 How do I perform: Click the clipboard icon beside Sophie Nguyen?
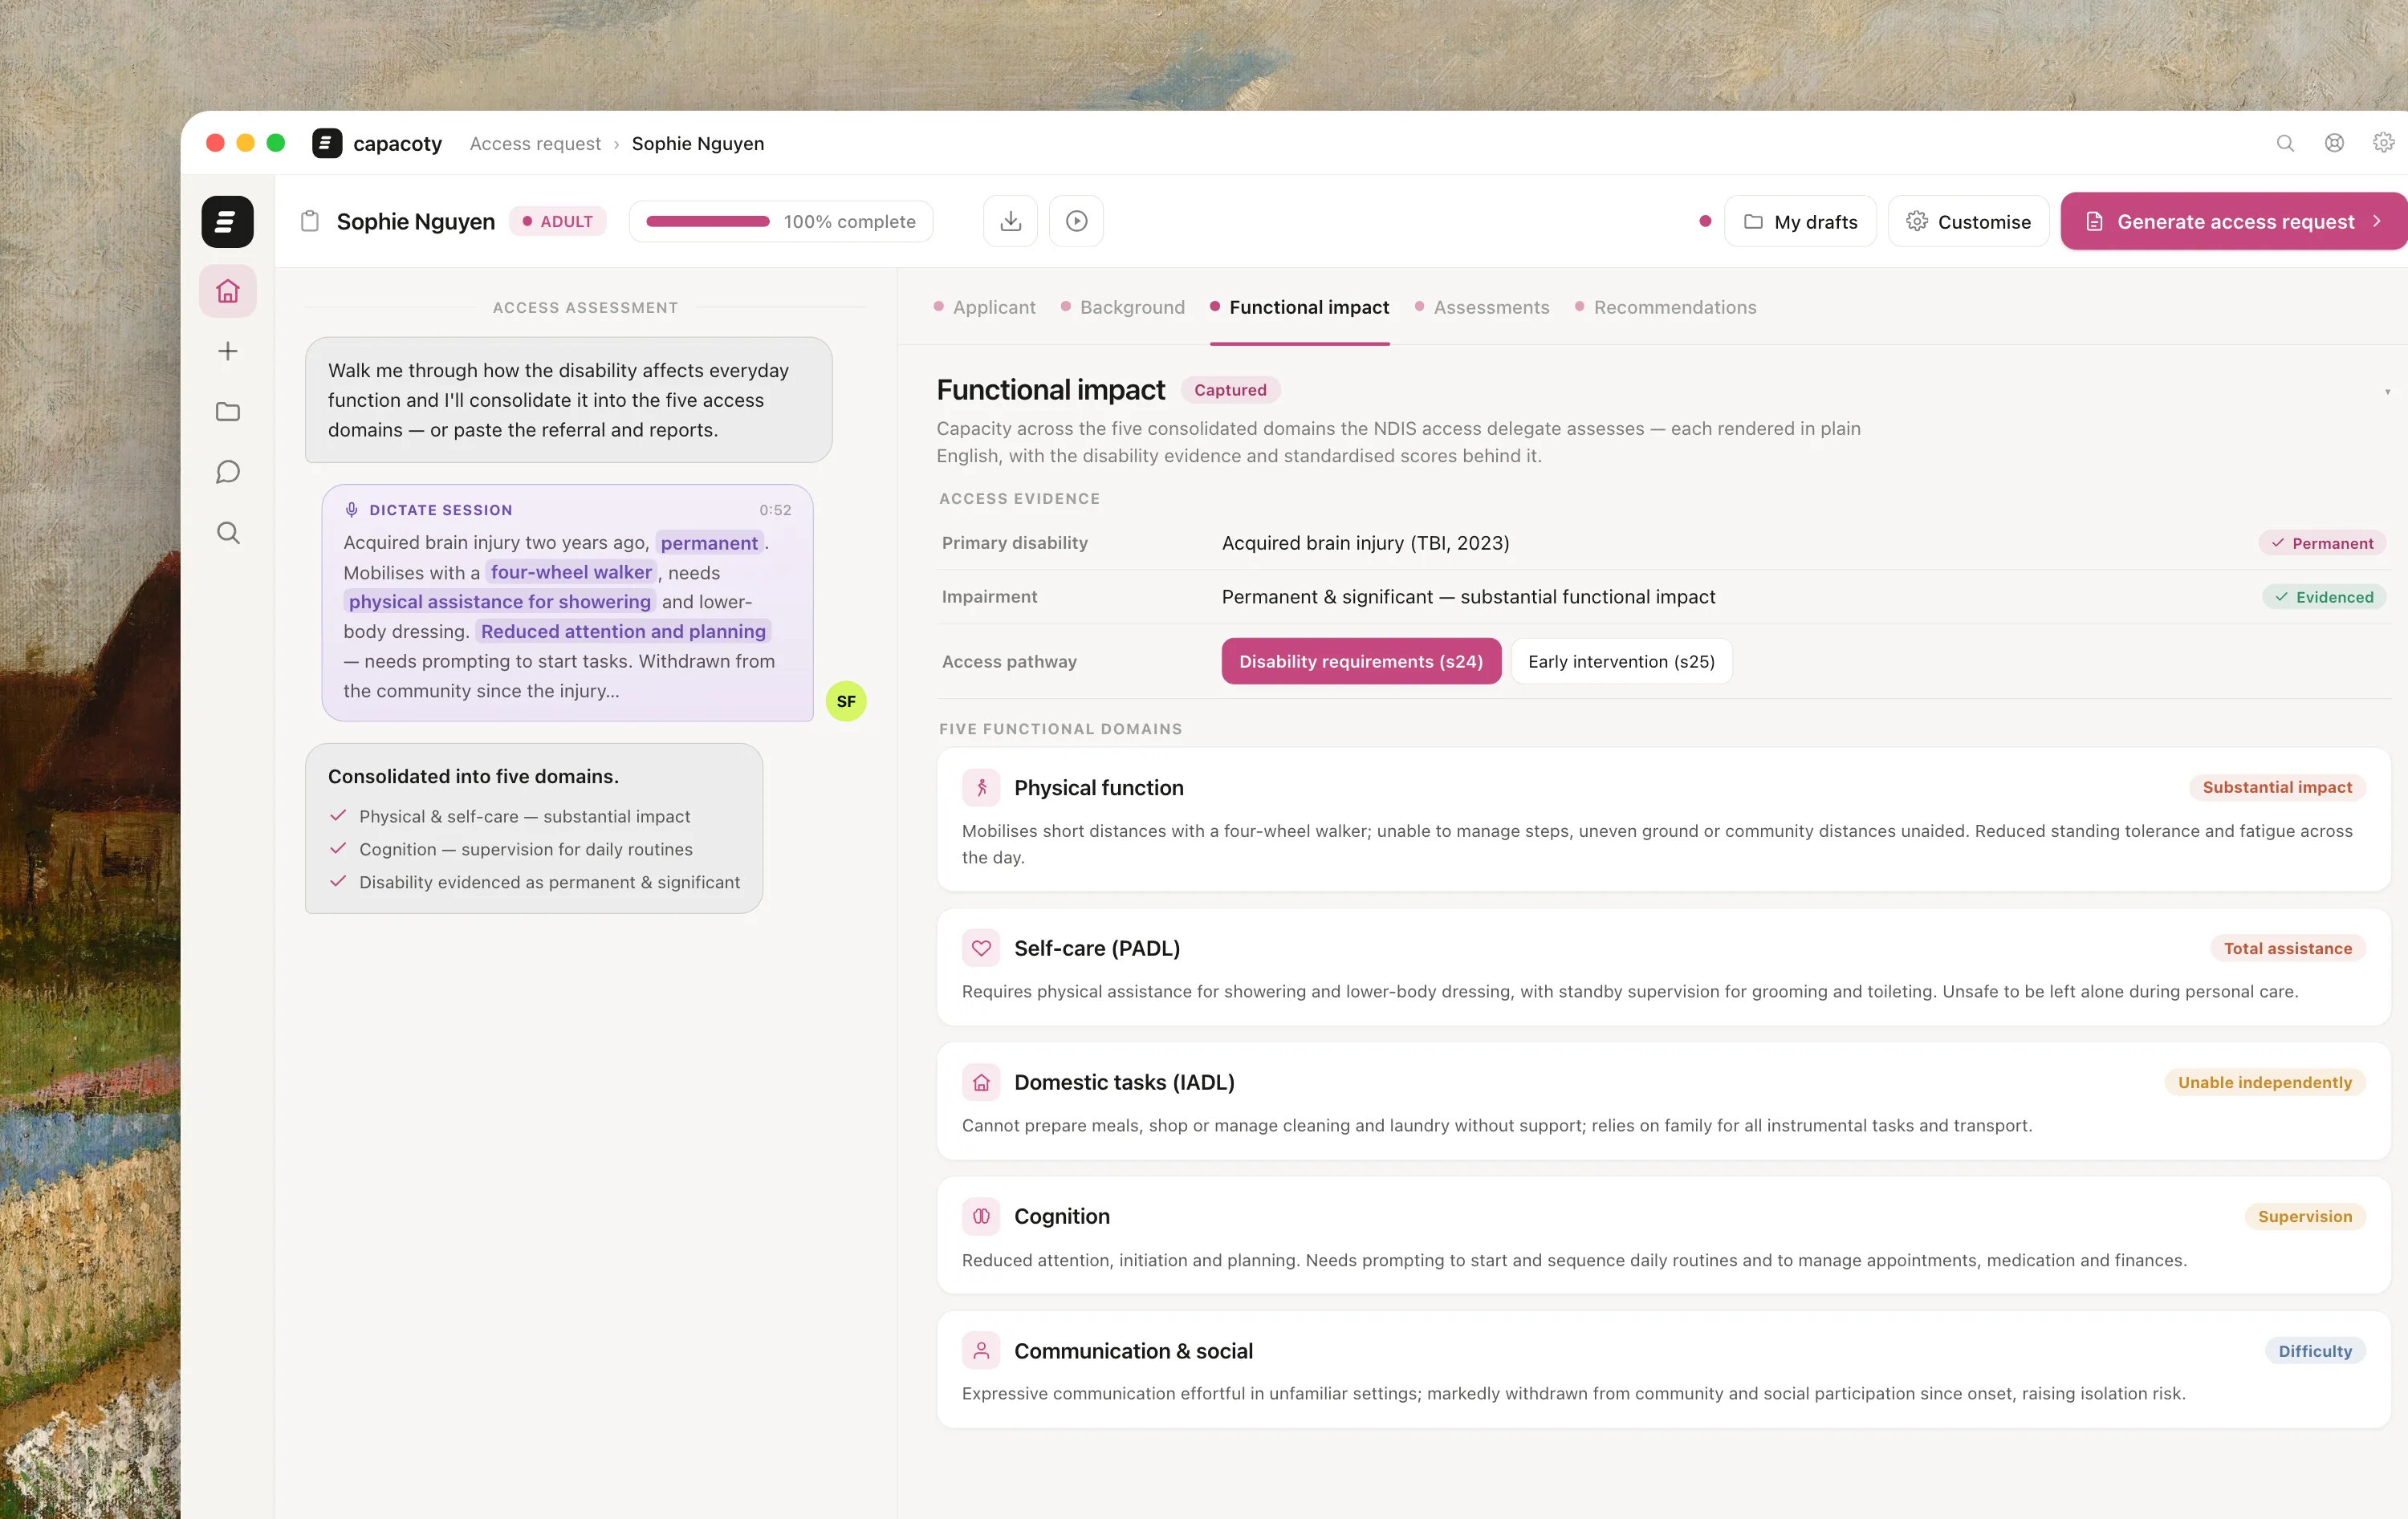310,221
